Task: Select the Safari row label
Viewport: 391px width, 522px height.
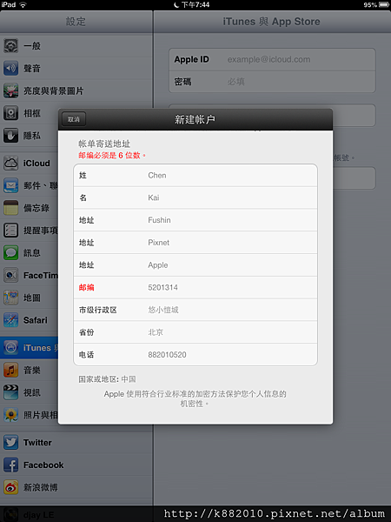Action: 36,320
